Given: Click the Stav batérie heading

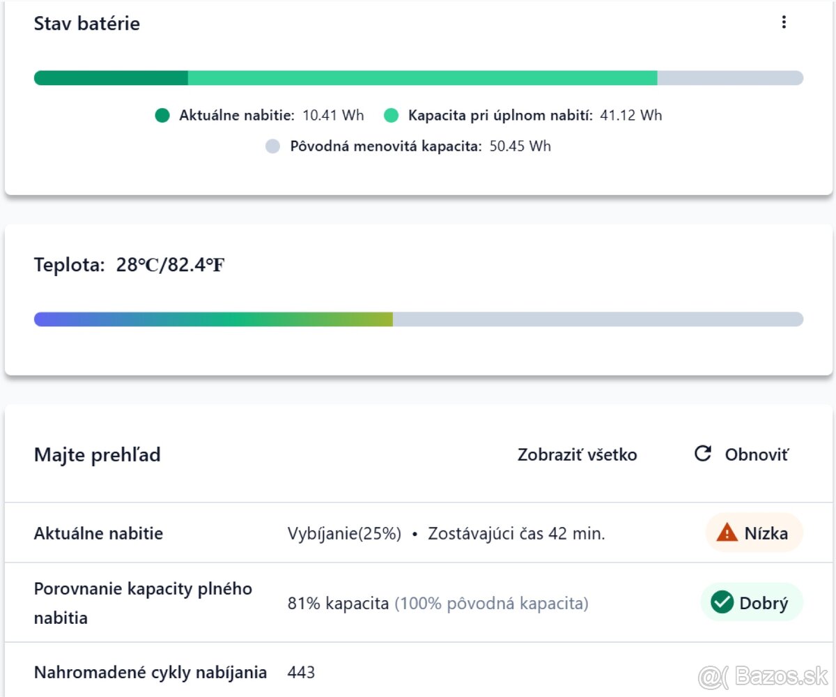Looking at the screenshot, I should (x=87, y=24).
